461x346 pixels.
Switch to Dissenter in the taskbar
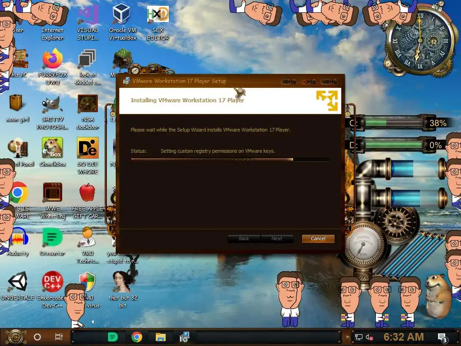113,337
